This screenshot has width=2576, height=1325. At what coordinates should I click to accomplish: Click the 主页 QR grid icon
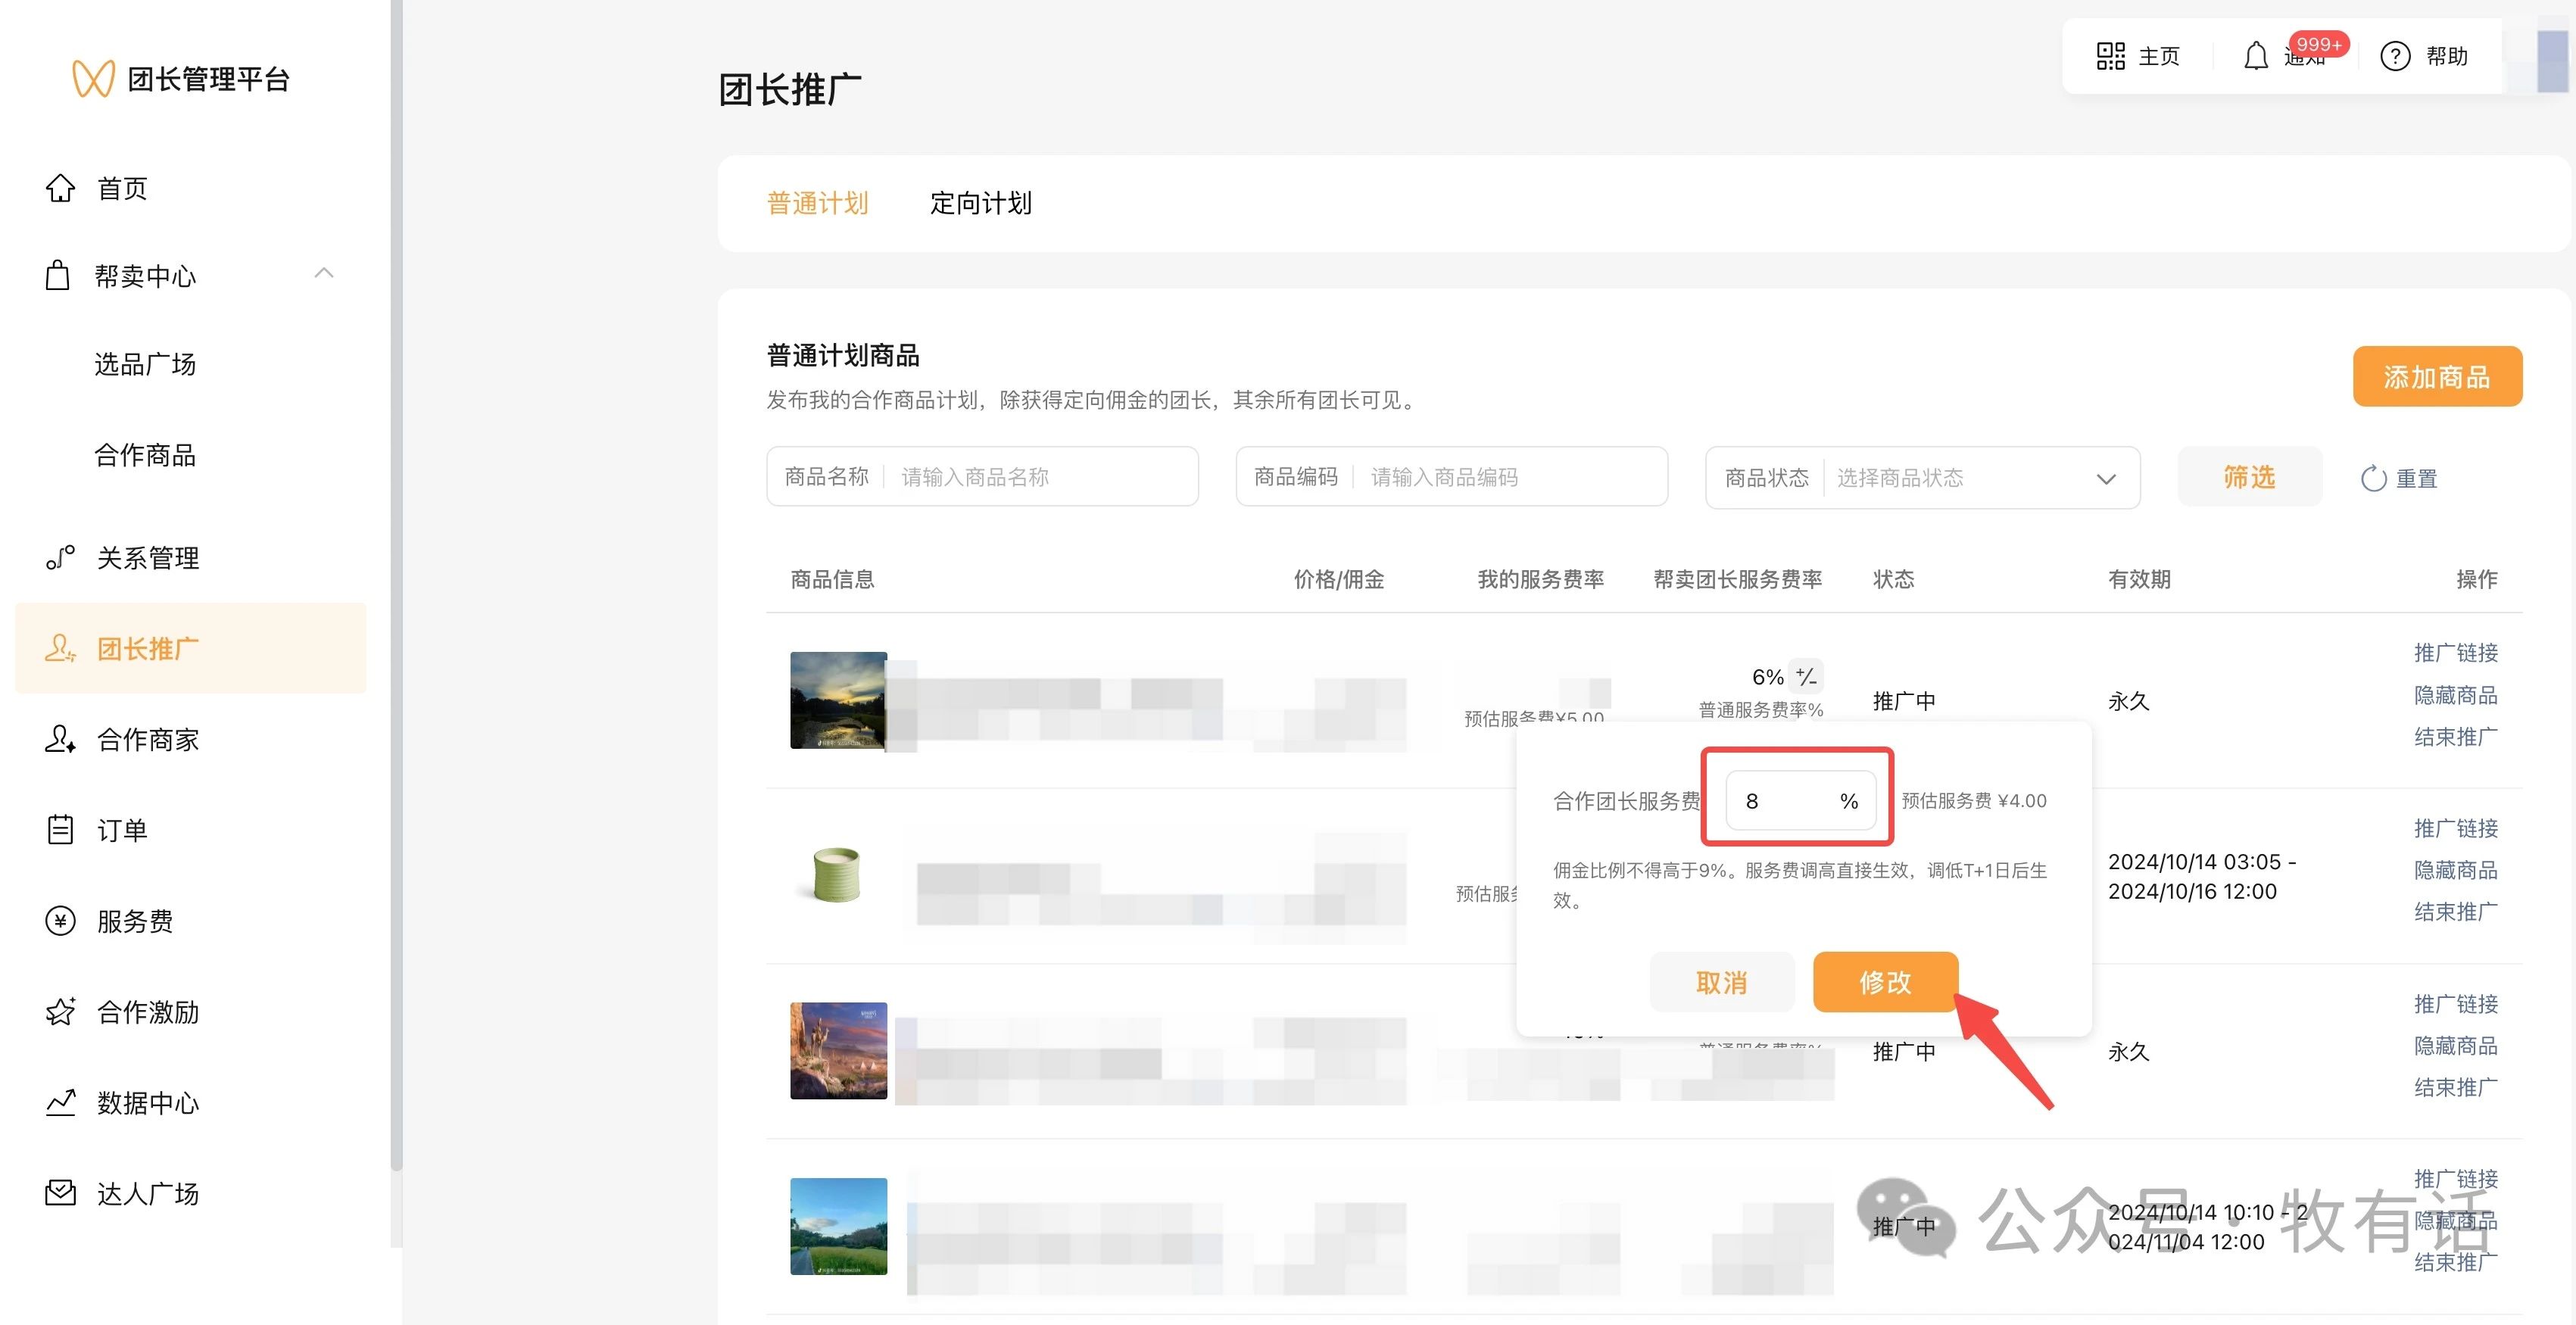click(2110, 56)
